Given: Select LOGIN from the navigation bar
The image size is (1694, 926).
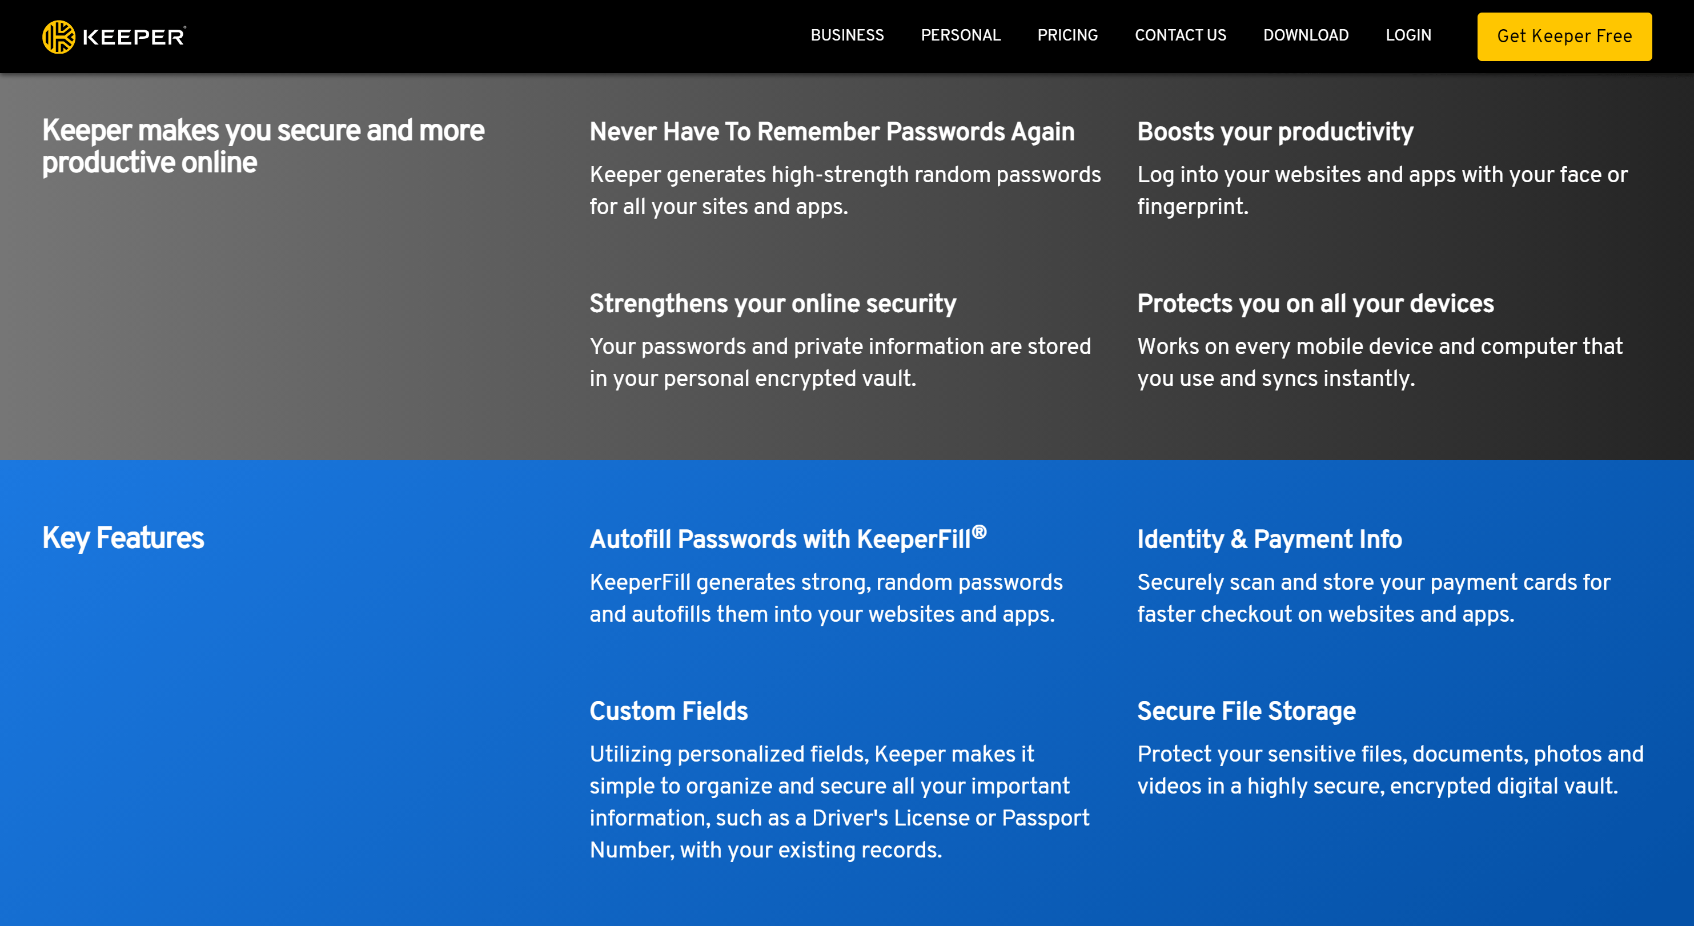Looking at the screenshot, I should click(x=1408, y=35).
